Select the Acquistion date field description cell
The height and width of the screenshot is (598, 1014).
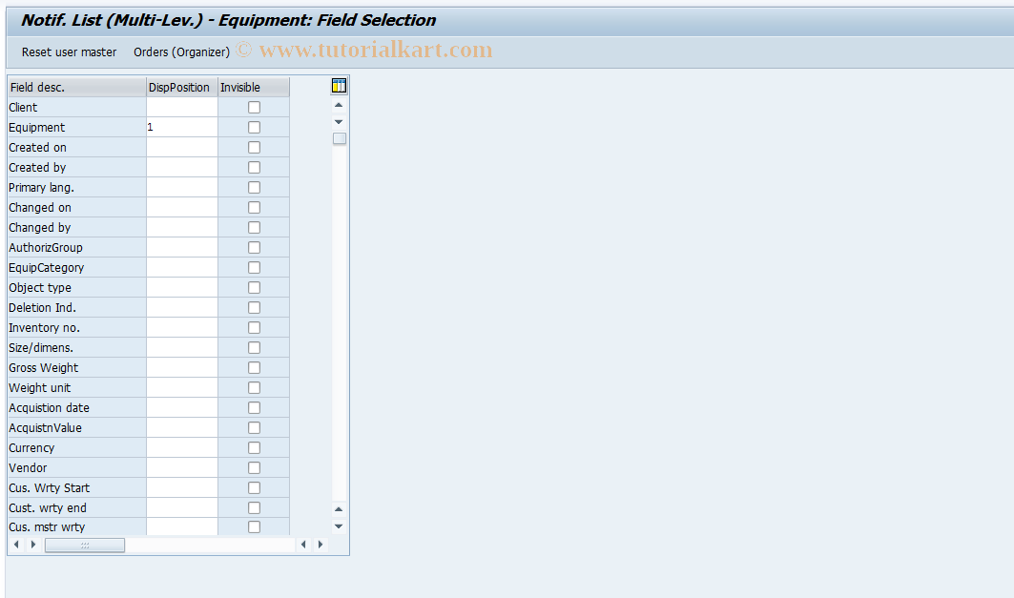[x=77, y=408]
